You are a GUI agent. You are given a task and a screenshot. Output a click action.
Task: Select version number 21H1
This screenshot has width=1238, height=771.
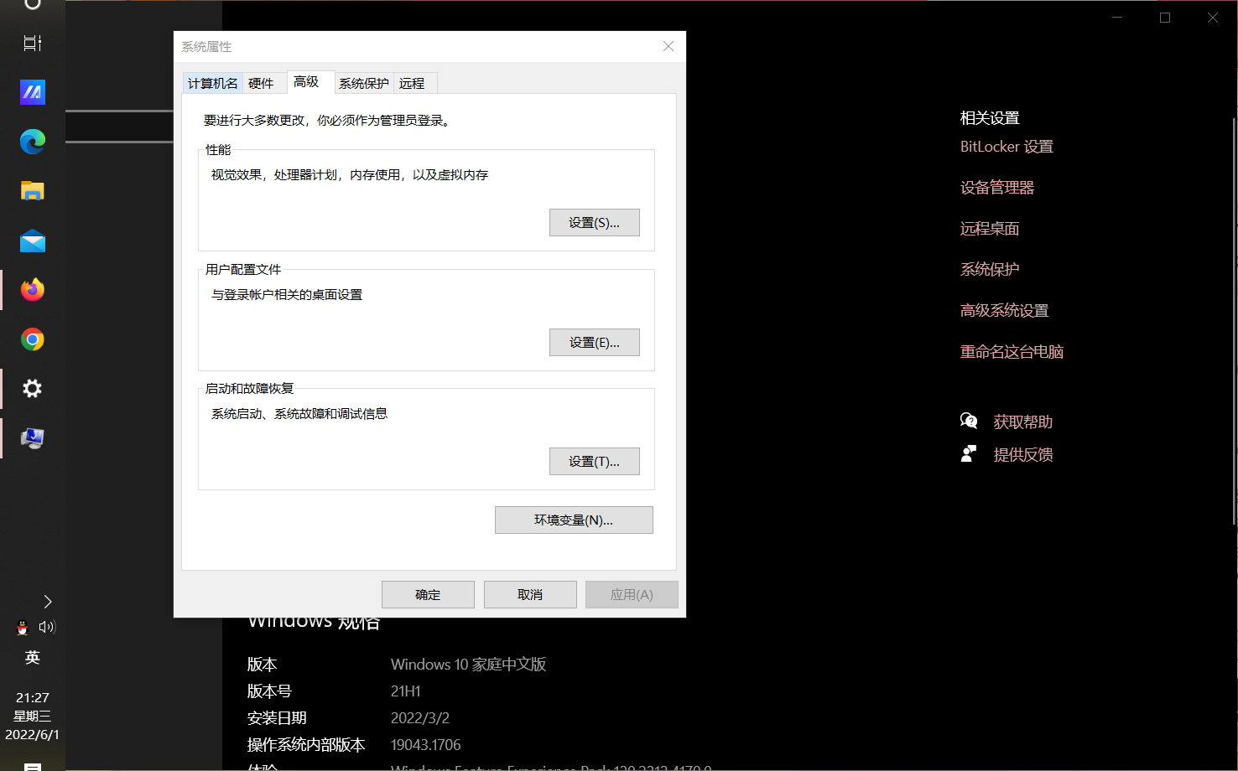(x=406, y=691)
